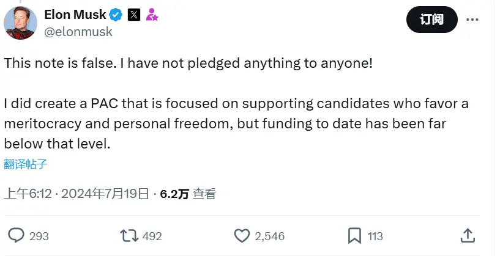This screenshot has height=256, width=500.
Task: Repost the tweet using the retweet icon
Action: click(x=128, y=235)
